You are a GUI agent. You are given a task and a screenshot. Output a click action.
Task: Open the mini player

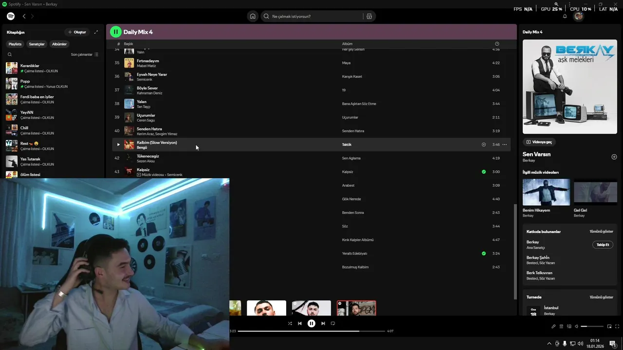coord(609,326)
